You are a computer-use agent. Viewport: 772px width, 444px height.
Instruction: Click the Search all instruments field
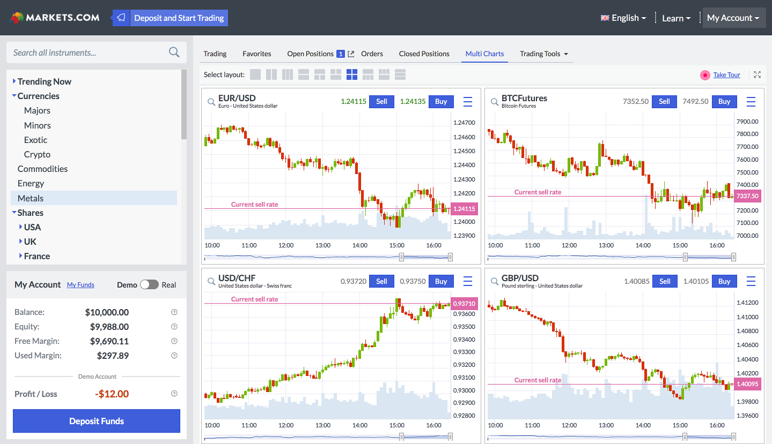point(97,52)
